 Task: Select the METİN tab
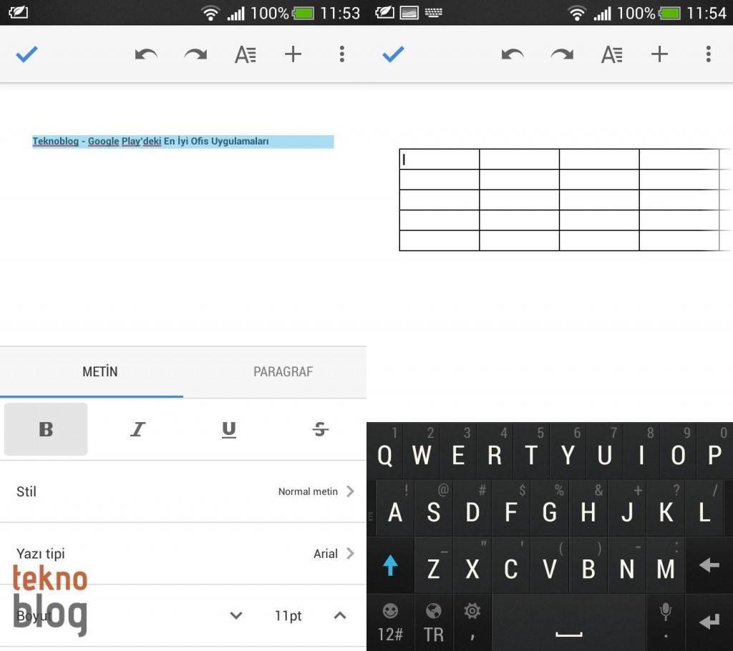tap(100, 371)
